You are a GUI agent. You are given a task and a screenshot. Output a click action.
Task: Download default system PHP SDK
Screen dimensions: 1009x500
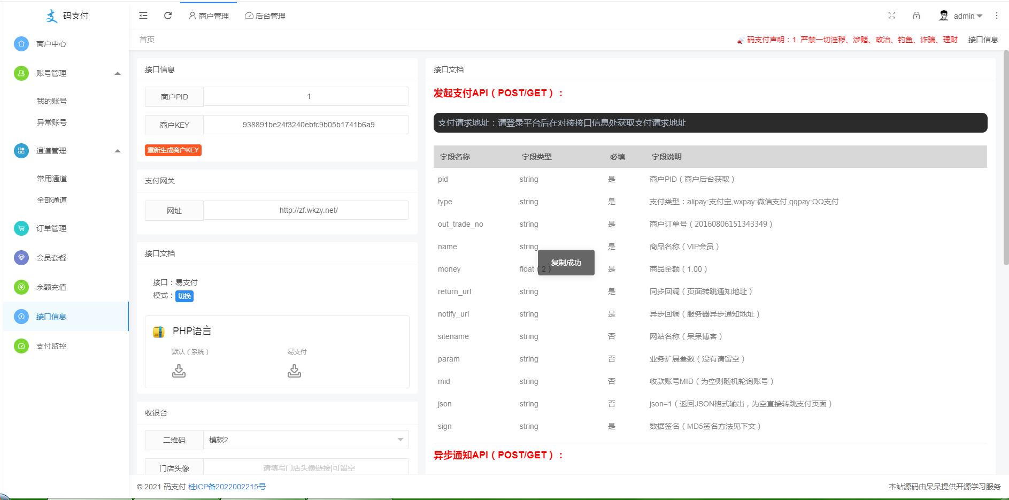(179, 371)
